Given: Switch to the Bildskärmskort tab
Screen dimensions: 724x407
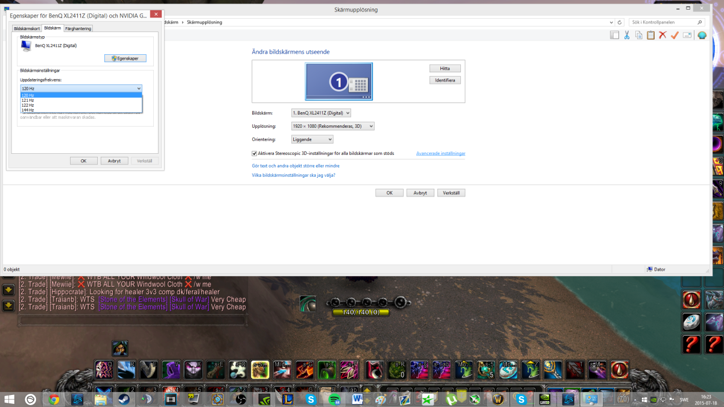Looking at the screenshot, I should [x=27, y=28].
